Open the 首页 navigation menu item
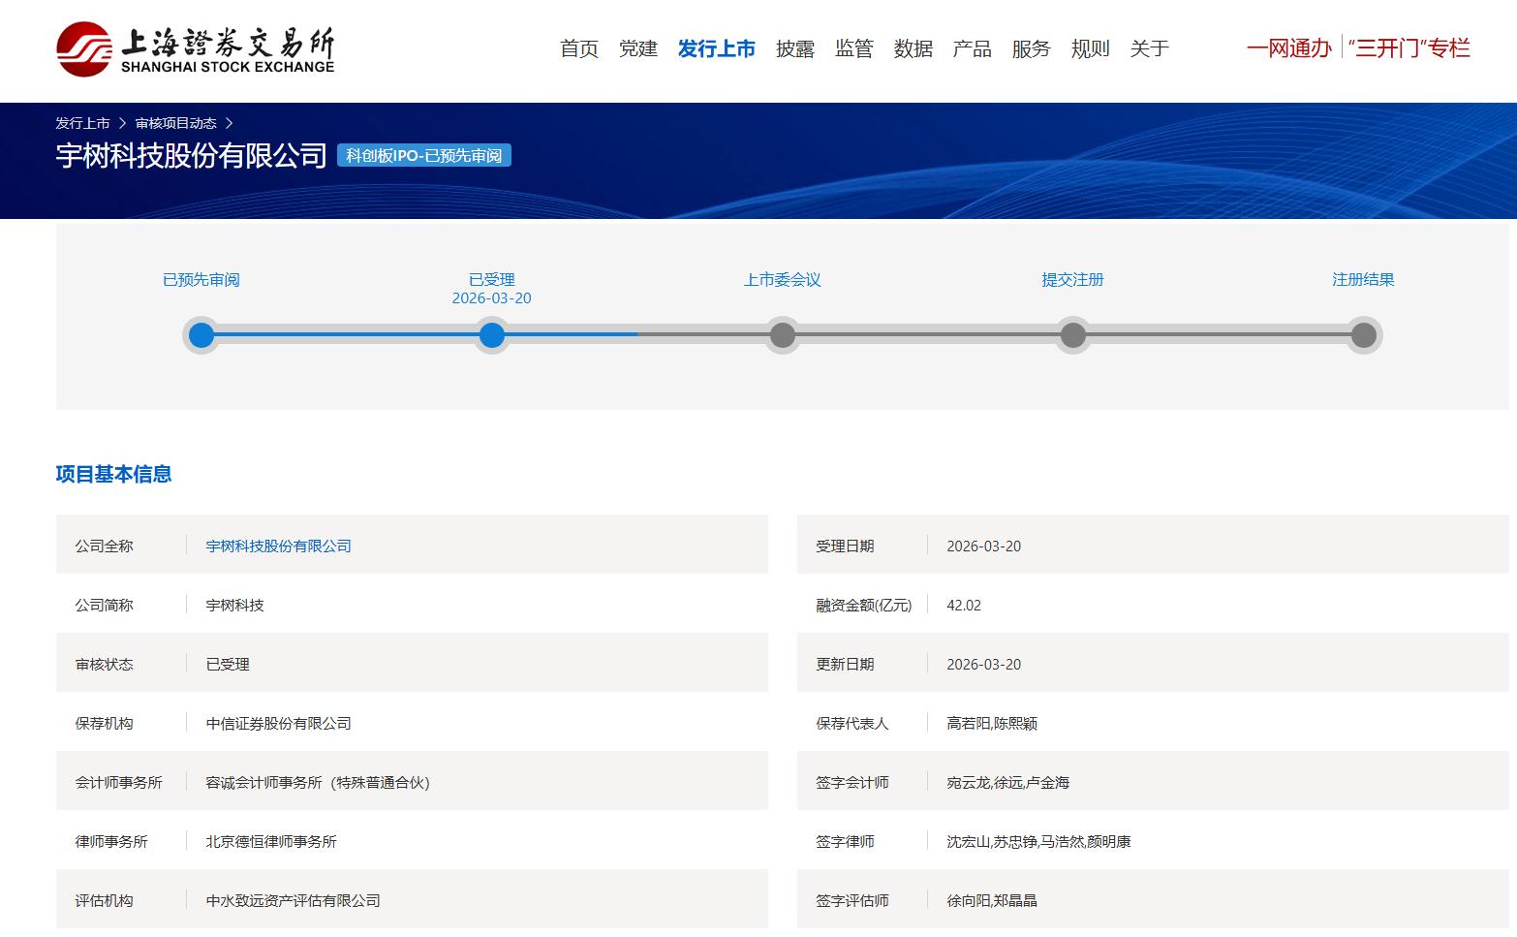The image size is (1517, 937). tap(579, 48)
